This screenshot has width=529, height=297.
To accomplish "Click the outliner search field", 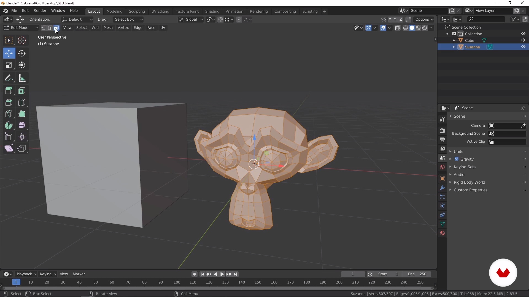I will click(486, 19).
